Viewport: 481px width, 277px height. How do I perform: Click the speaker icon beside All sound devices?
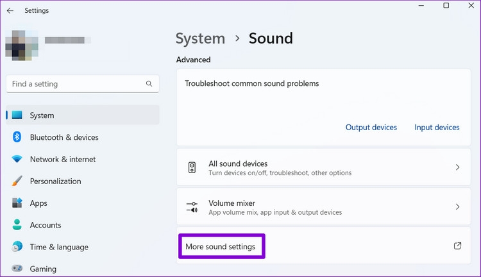point(192,168)
